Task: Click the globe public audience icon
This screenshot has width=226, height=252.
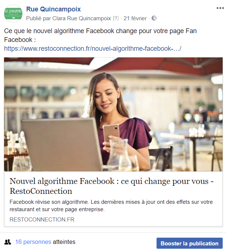Action: click(154, 18)
